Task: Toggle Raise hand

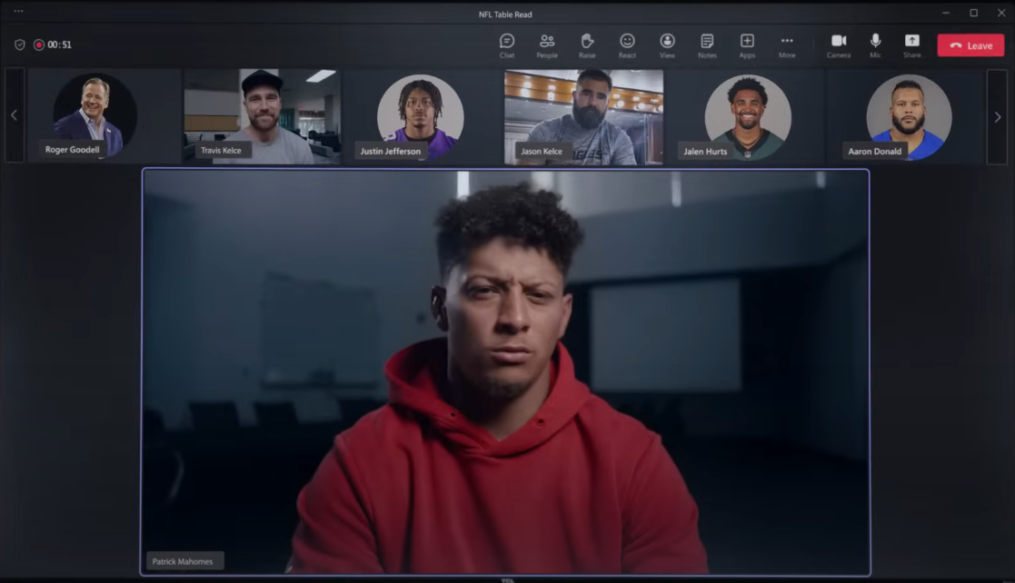Action: point(587,44)
